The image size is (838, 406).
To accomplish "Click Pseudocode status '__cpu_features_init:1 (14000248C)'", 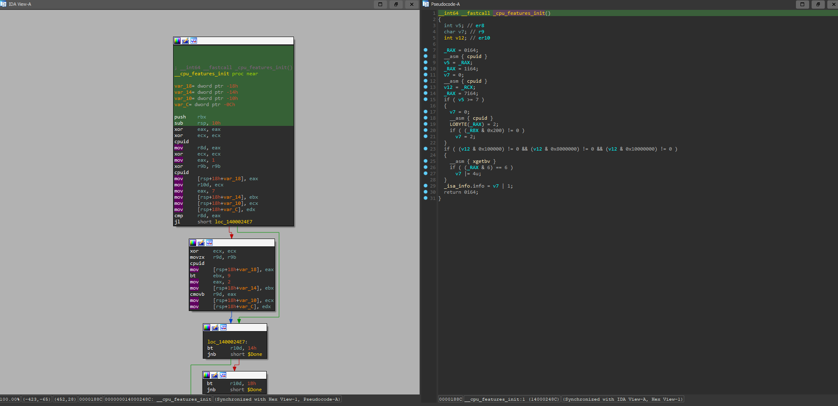I will (512, 399).
